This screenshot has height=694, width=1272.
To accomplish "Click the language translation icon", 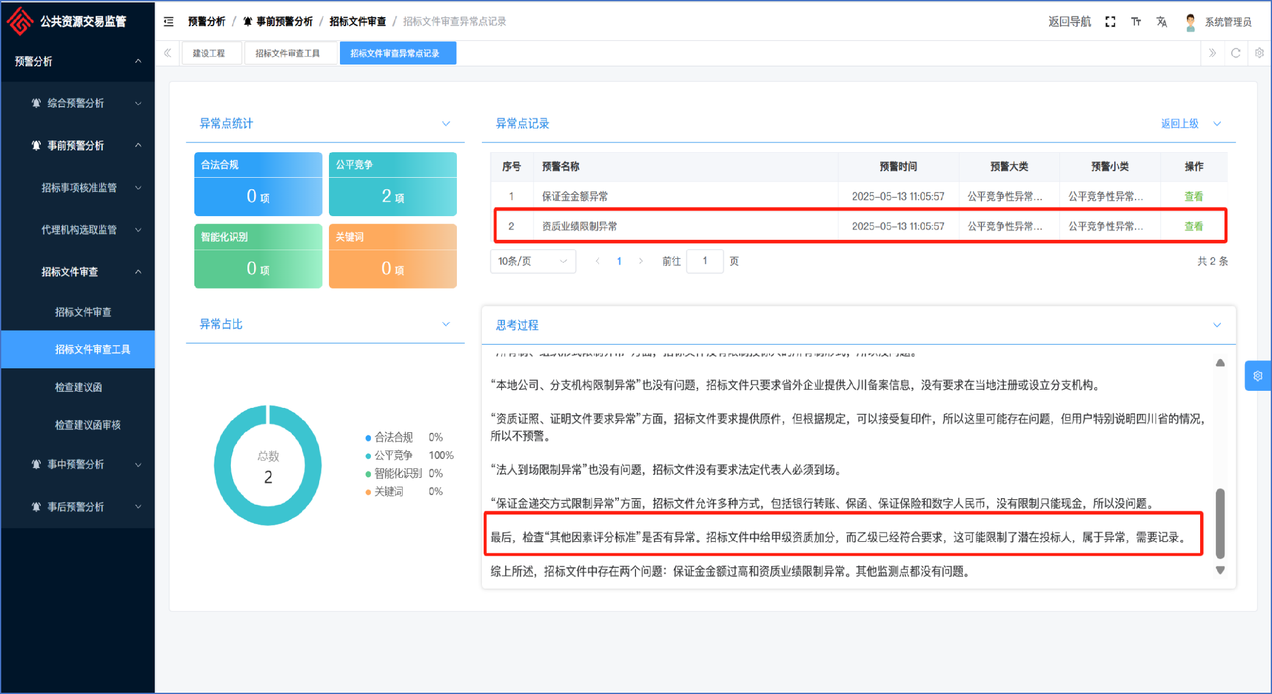I will click(x=1162, y=22).
